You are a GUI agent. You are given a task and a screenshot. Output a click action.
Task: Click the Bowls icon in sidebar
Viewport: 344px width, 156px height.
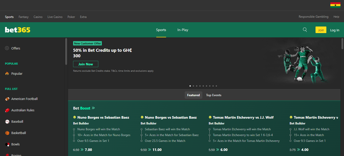pos(7,144)
